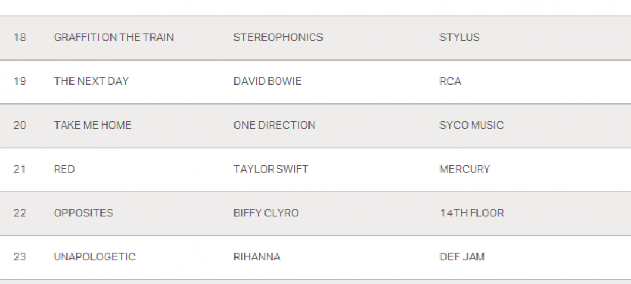Open the OPPOSITES album entry
Viewport: 631px width, 284px height.
83,213
